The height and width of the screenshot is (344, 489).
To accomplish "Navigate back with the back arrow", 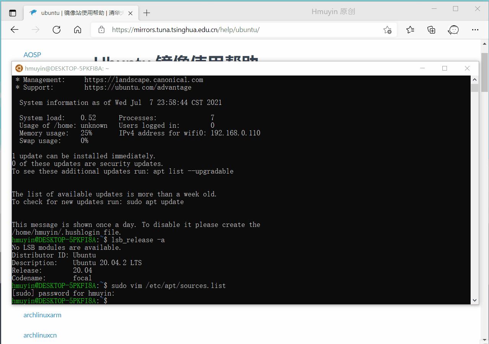I will click(14, 29).
